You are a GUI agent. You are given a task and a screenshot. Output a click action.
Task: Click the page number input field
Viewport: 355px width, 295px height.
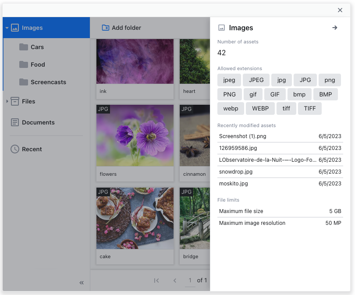(x=190, y=281)
